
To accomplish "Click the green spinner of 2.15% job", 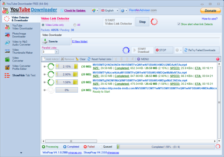I will coord(51,66).
